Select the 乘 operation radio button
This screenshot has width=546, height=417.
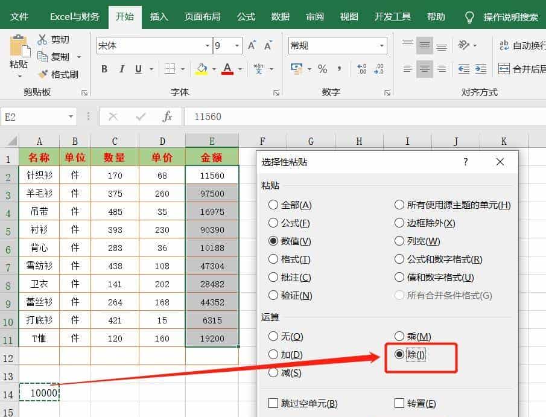click(399, 336)
